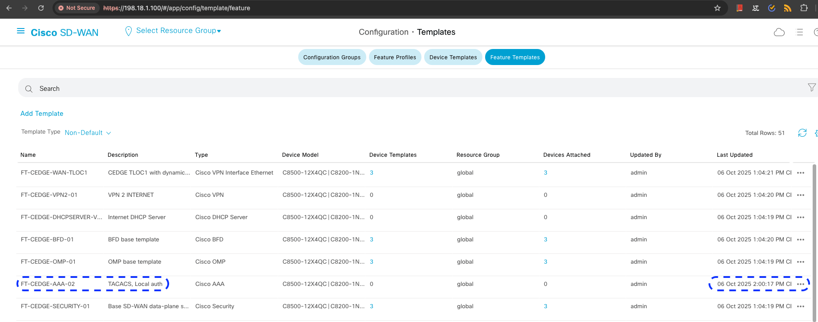Refresh the template table

pyautogui.click(x=802, y=133)
